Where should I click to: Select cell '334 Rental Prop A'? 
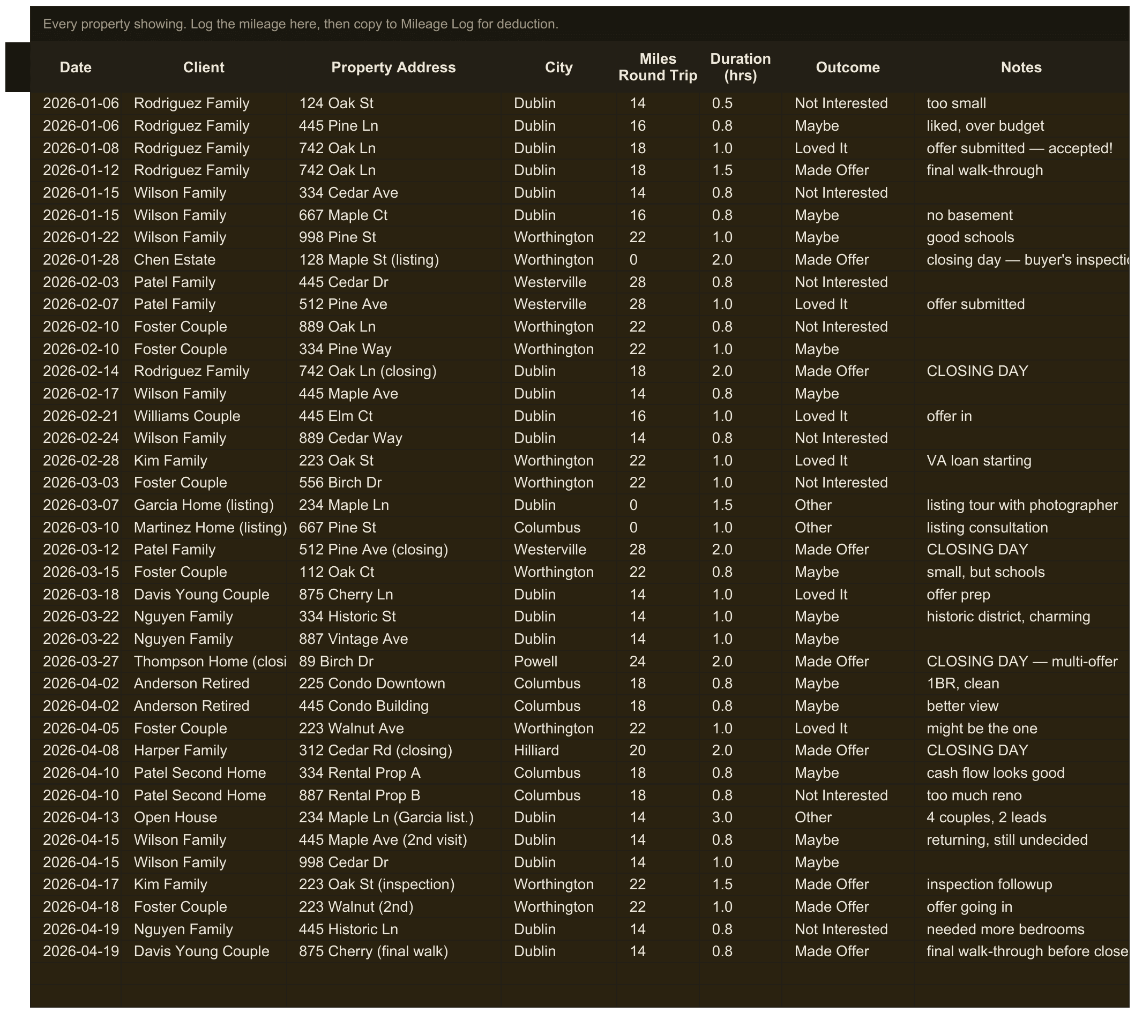[393, 773]
